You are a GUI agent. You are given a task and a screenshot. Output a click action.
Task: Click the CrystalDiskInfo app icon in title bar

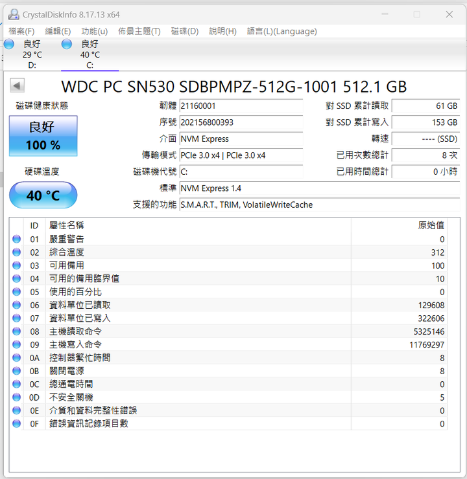[14, 15]
